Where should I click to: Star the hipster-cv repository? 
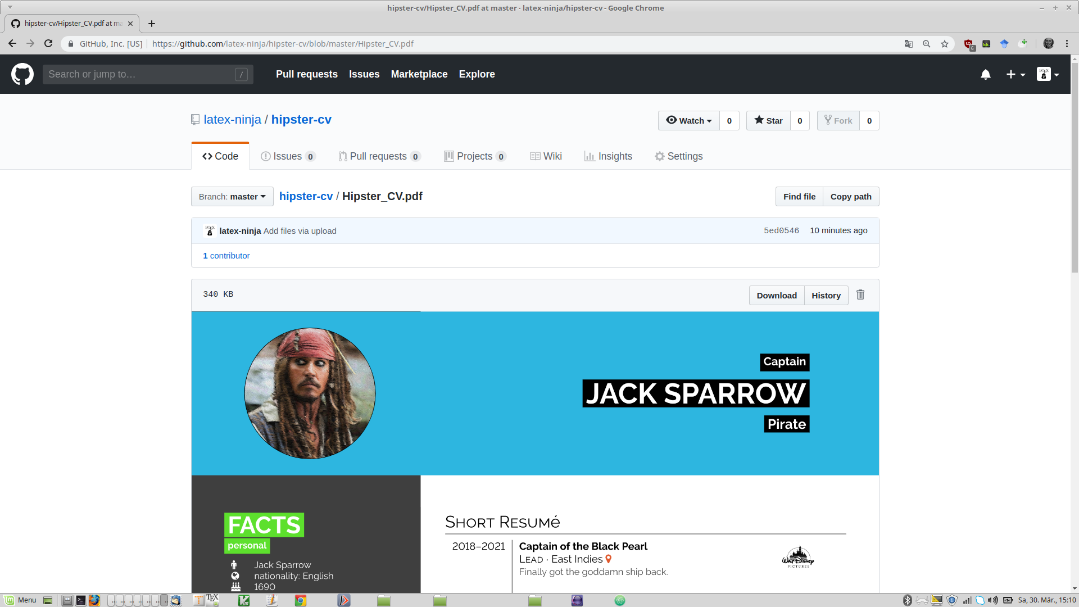[768, 120]
